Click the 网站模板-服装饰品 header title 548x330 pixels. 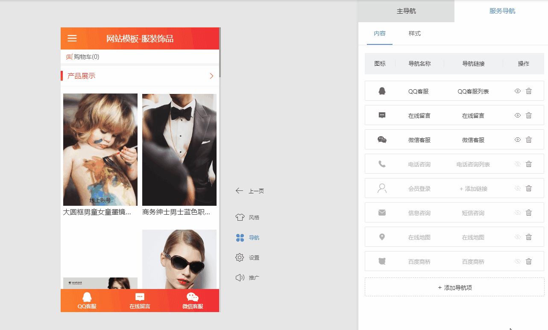[x=140, y=39]
